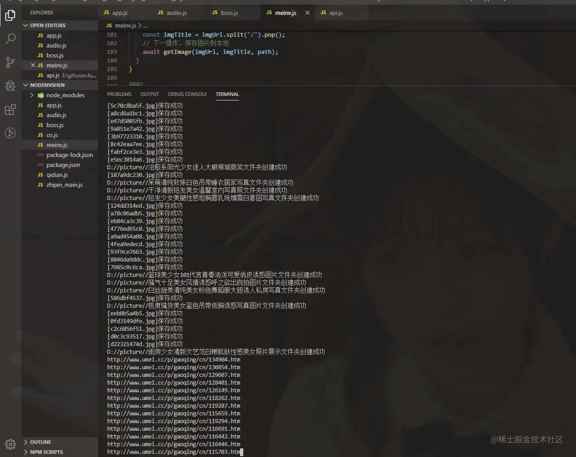
Task: Open package-lock.json in file tree
Action: coord(60,155)
